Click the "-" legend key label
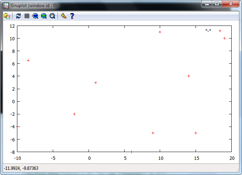 [x=208, y=31]
